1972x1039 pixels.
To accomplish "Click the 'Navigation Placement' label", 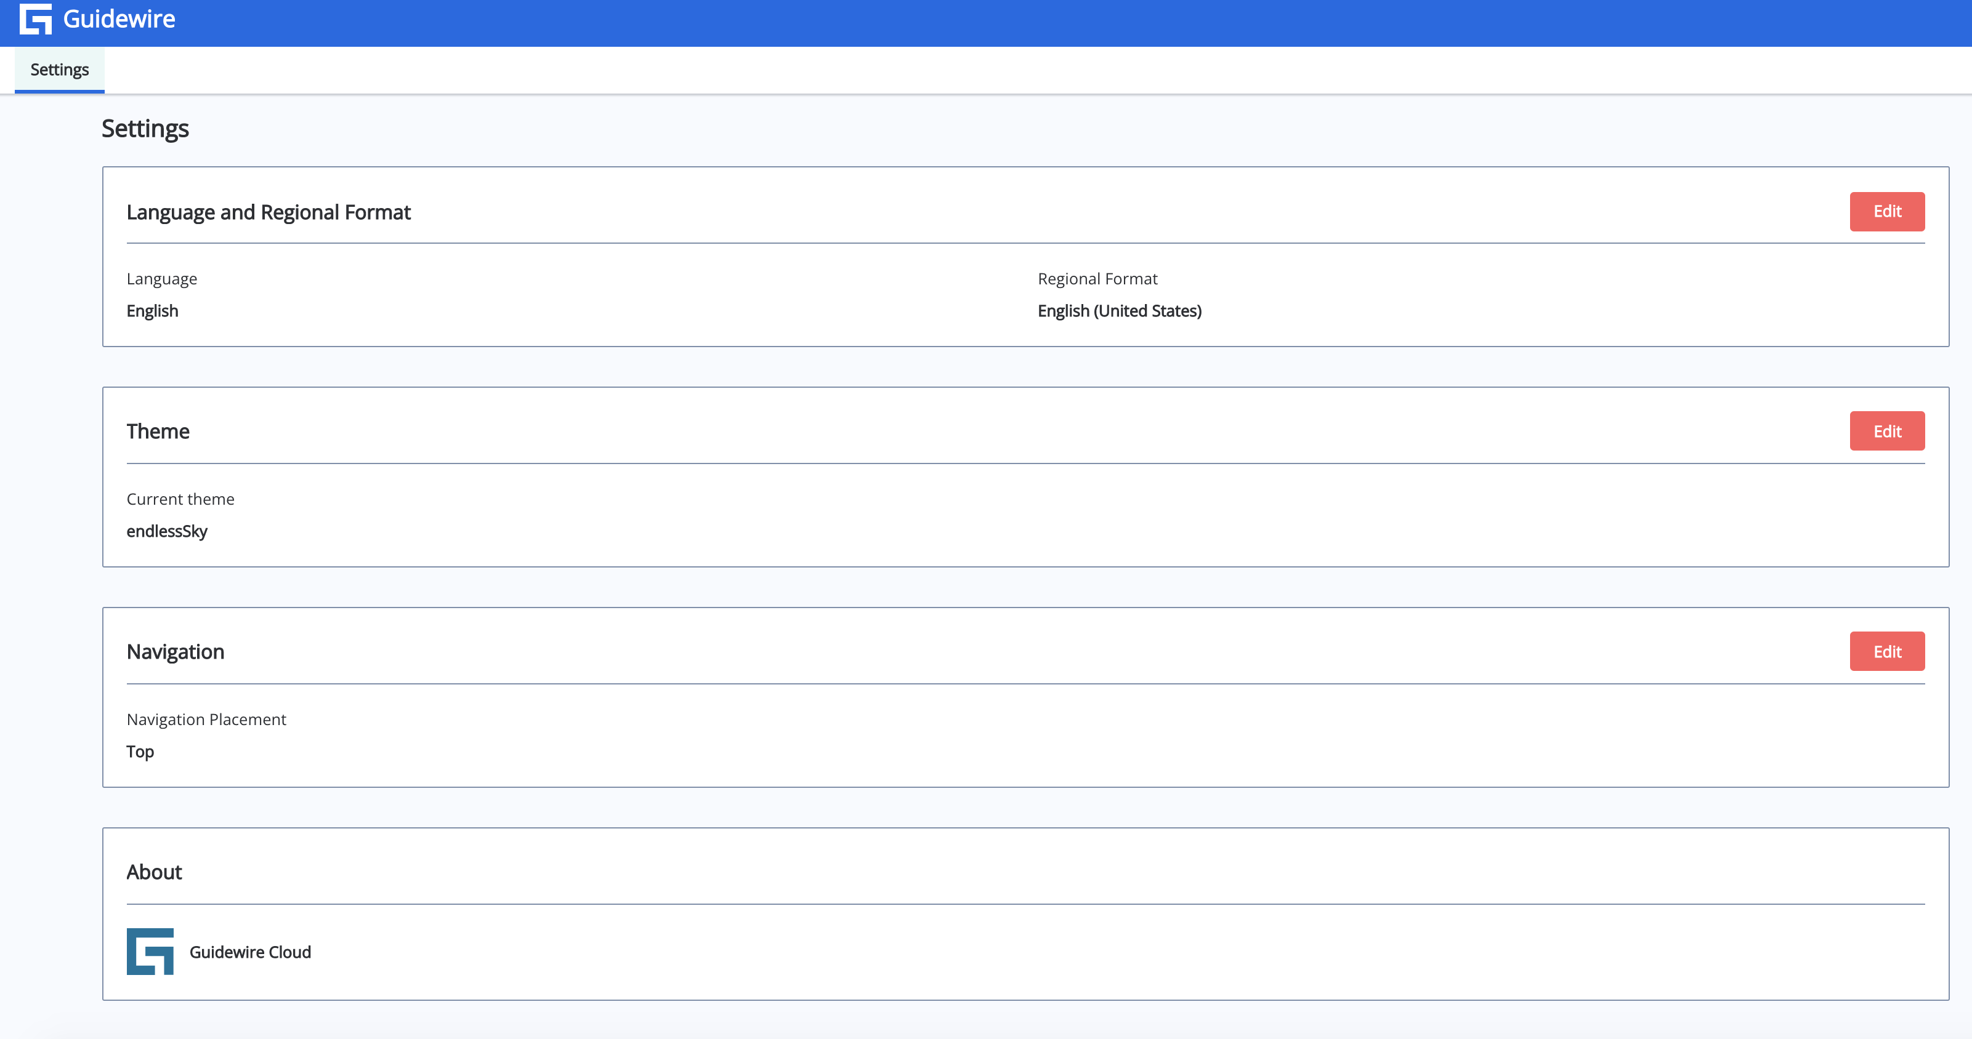I will [206, 719].
